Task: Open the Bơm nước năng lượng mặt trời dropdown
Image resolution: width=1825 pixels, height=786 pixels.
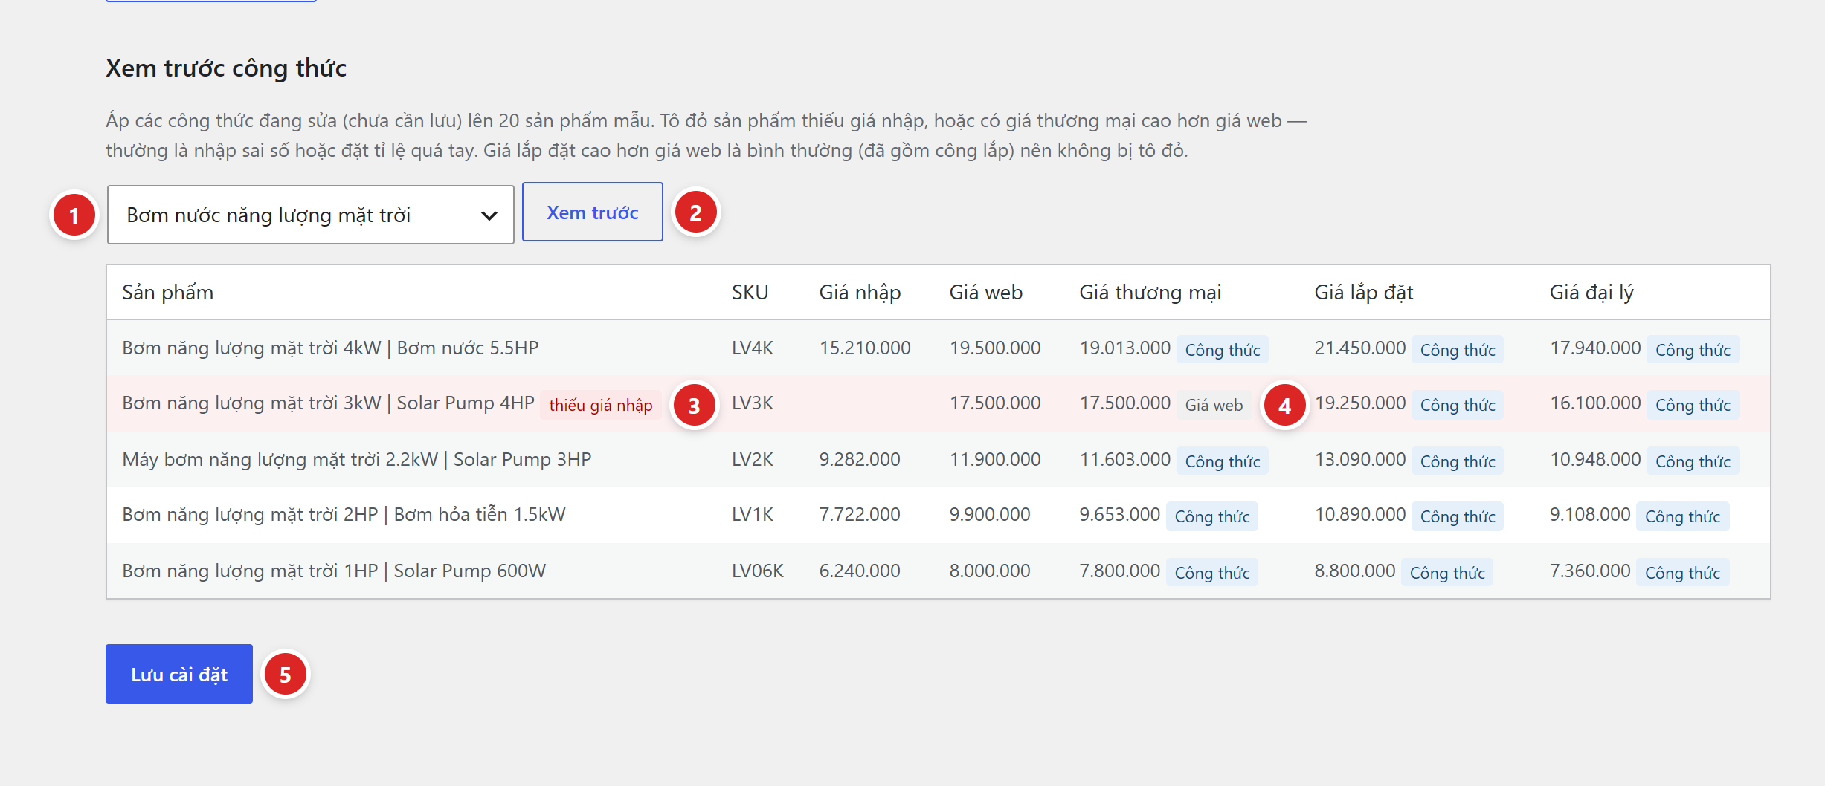Action: 310,215
